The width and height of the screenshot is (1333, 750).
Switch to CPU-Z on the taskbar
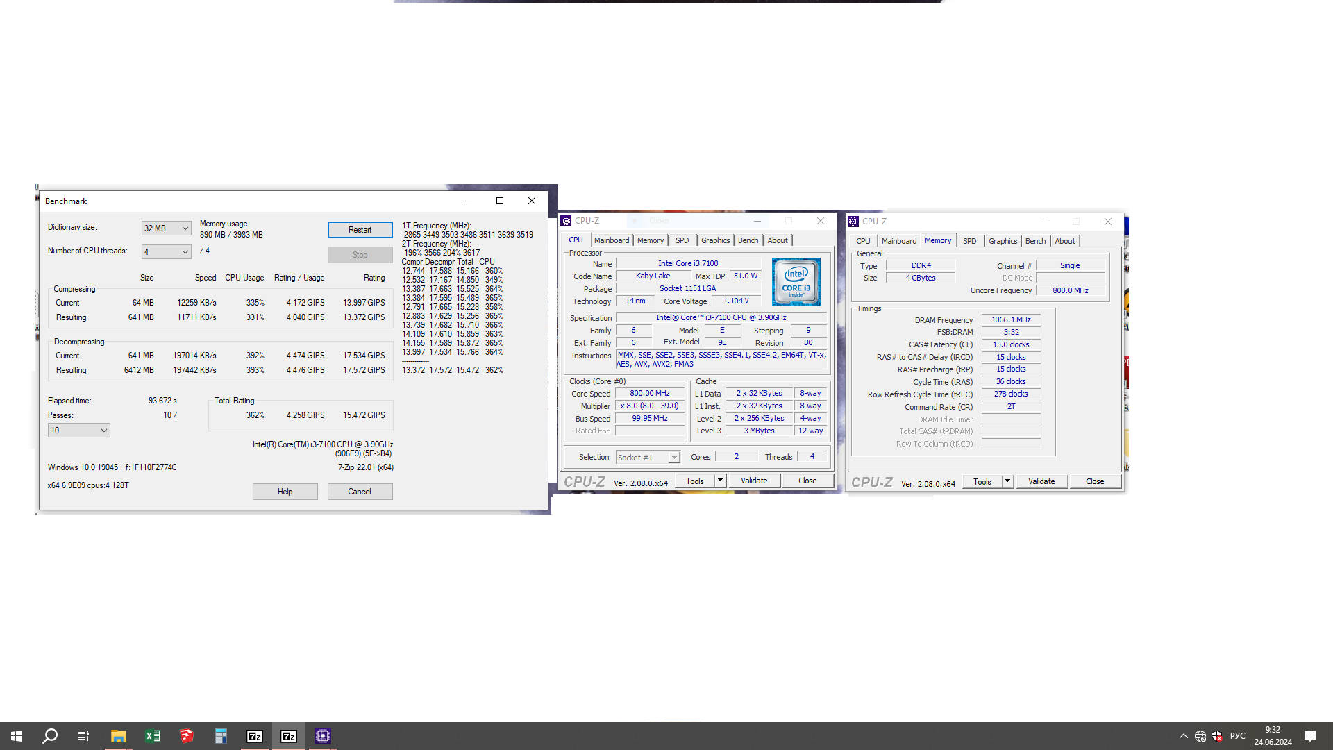click(322, 736)
